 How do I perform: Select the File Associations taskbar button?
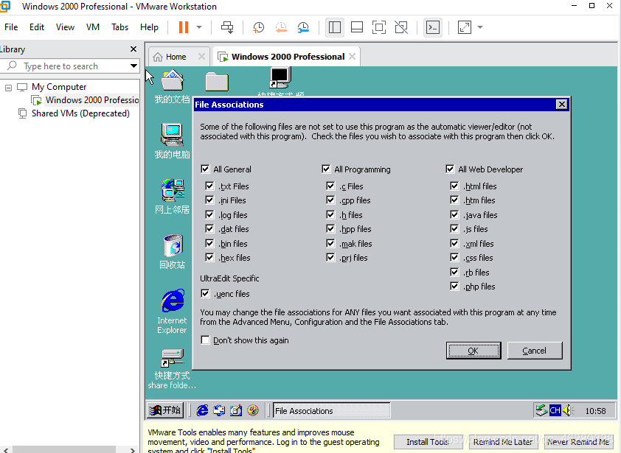coord(331,411)
